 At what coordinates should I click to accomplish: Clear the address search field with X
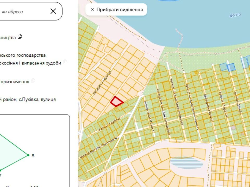53,11
